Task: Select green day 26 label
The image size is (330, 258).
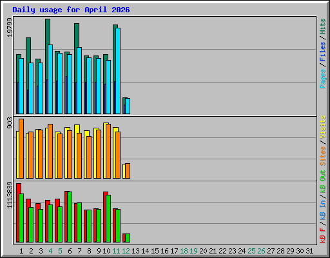Action: tap(261, 251)
